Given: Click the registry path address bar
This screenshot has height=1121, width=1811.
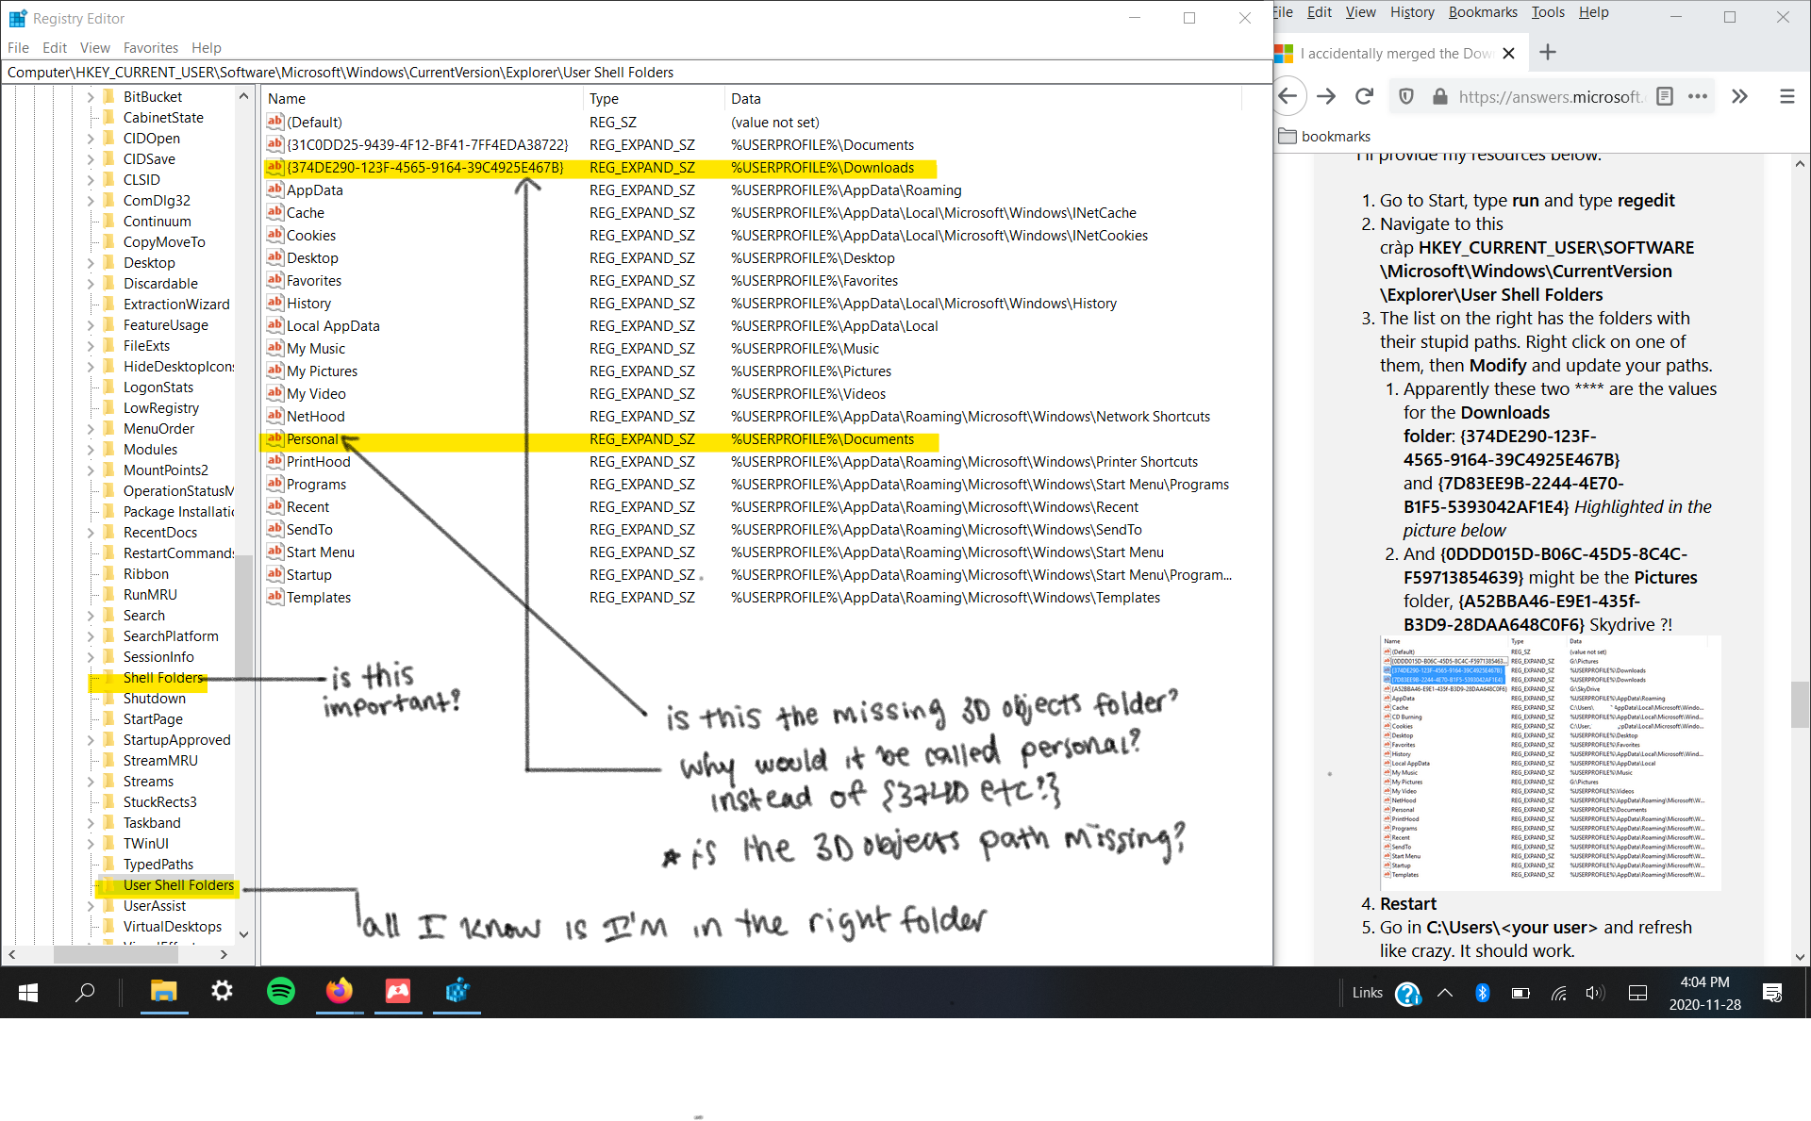Looking at the screenshot, I should (x=637, y=73).
